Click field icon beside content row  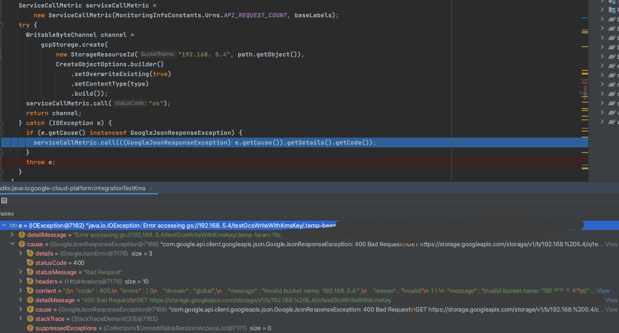[x=30, y=291]
